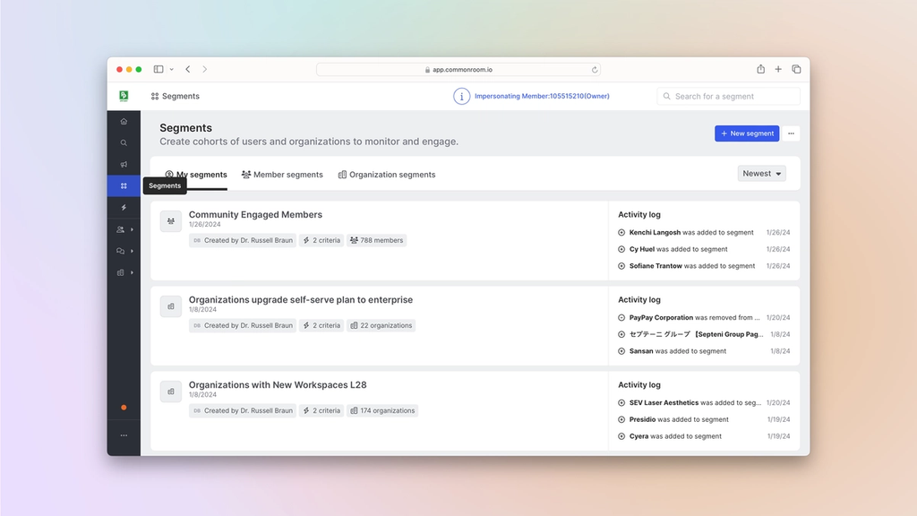Viewport: 917px width, 516px height.
Task: Open the Newest sort dropdown
Action: point(761,173)
